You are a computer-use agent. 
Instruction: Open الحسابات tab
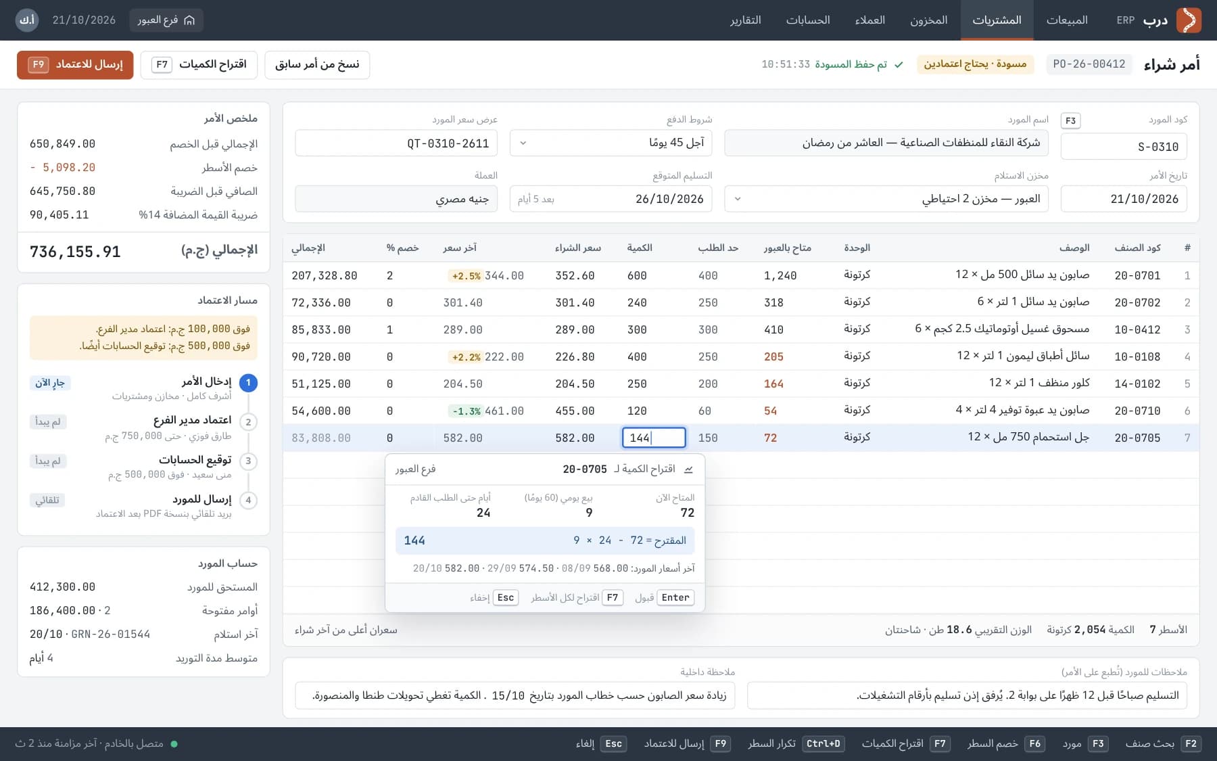point(808,20)
